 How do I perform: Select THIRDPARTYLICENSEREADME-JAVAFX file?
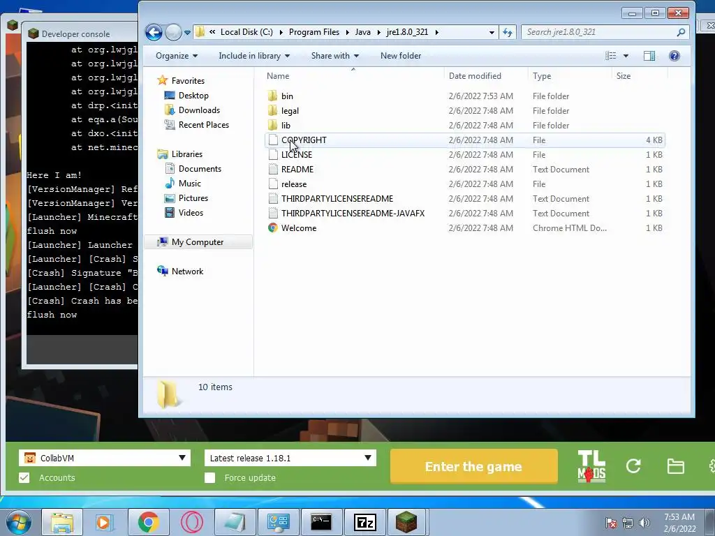464,214
